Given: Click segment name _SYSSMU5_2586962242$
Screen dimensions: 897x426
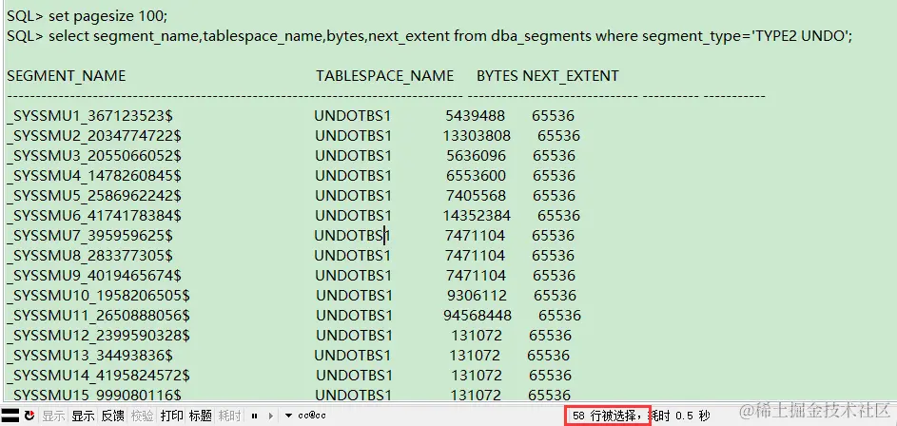Looking at the screenshot, I should 94,196.
